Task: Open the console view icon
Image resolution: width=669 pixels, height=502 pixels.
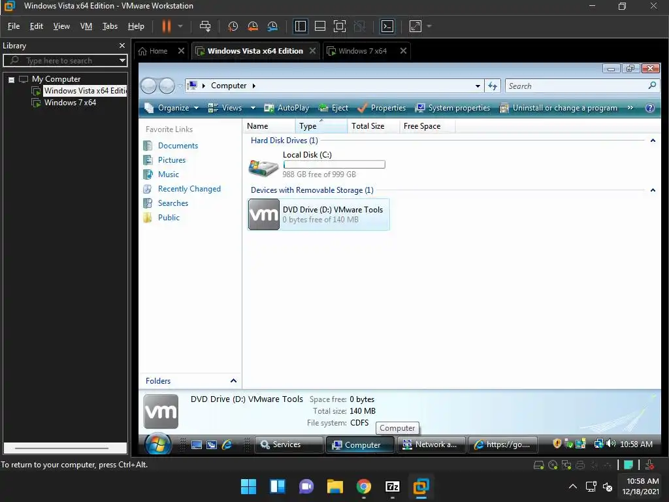Action: point(387,26)
